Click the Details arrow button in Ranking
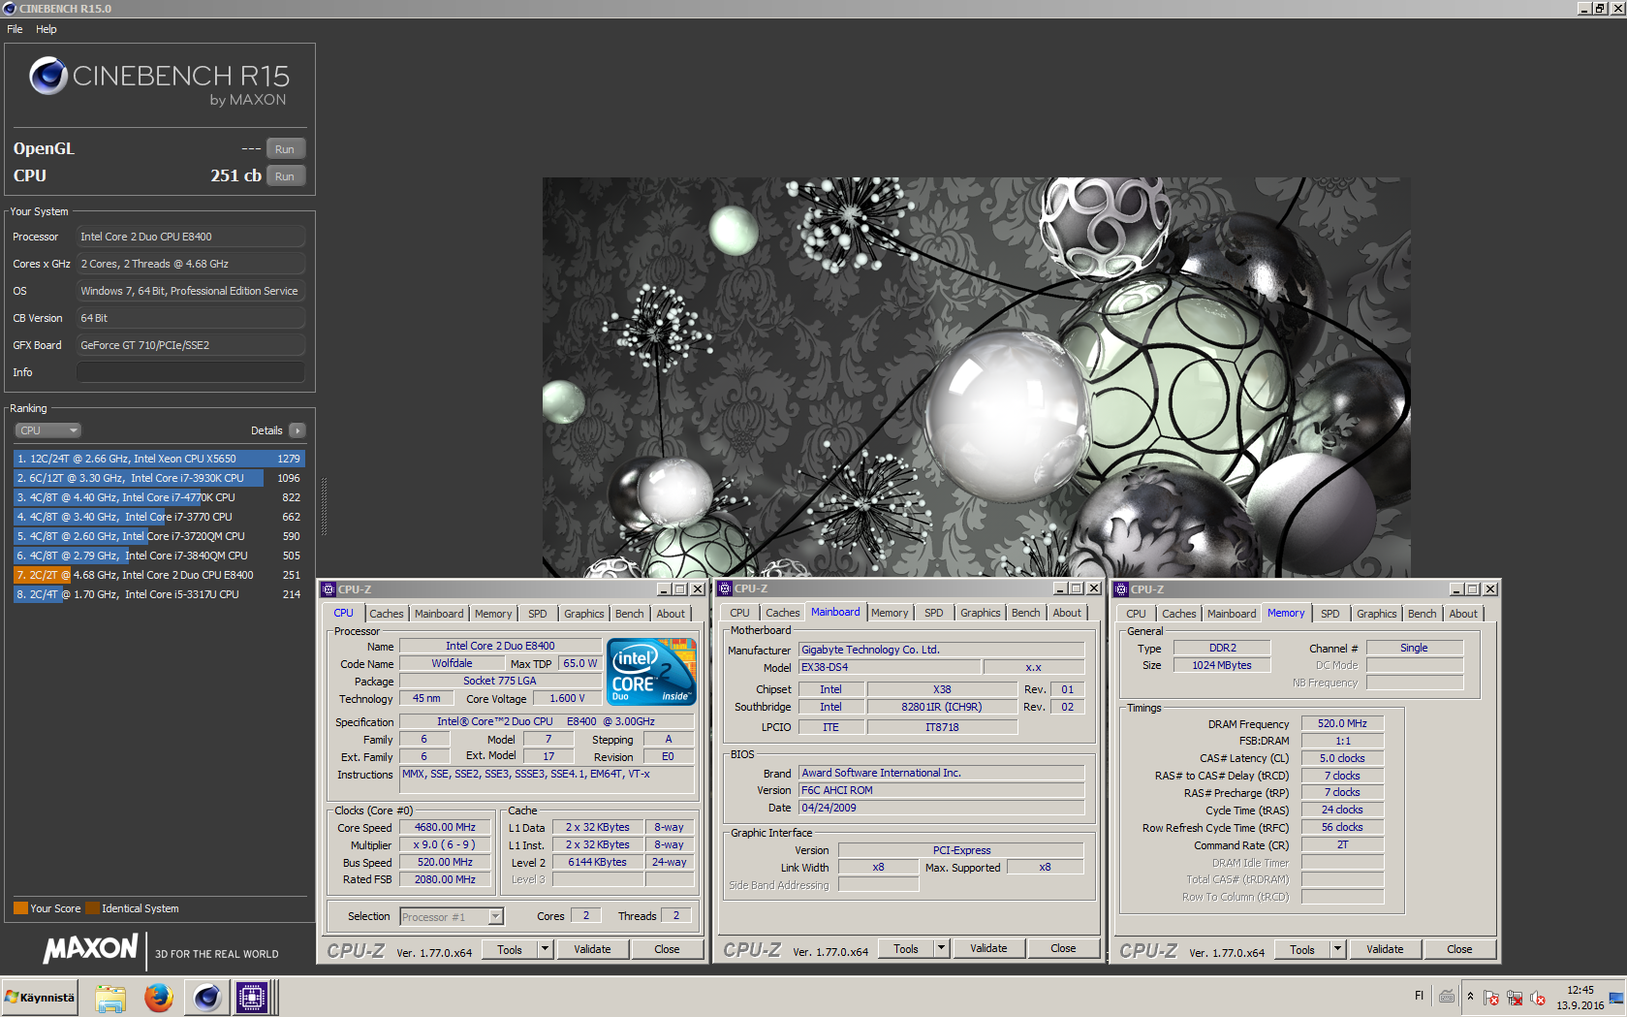Screen dimensions: 1627x1017 297,430
